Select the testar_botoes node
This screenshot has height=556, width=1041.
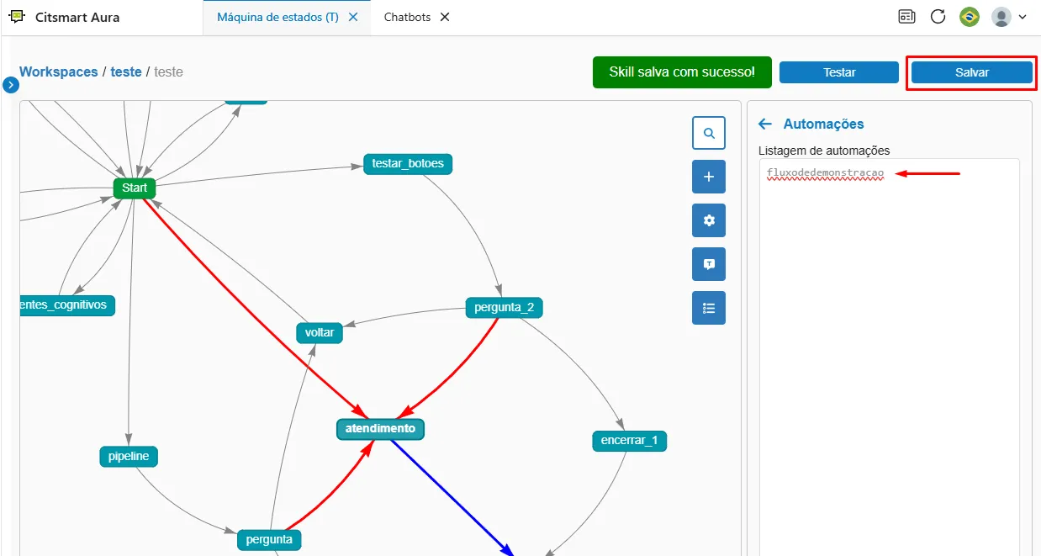tap(408, 163)
